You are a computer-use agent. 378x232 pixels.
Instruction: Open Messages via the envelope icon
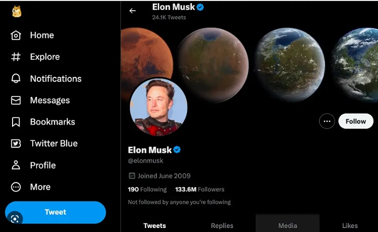coord(16,100)
